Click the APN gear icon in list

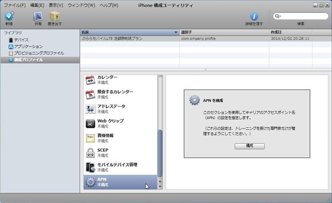tap(90, 182)
